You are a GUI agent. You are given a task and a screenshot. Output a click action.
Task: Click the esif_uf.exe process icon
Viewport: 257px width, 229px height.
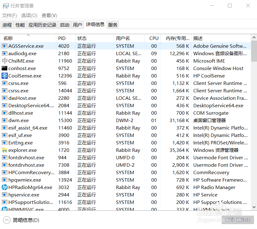tap(4, 135)
